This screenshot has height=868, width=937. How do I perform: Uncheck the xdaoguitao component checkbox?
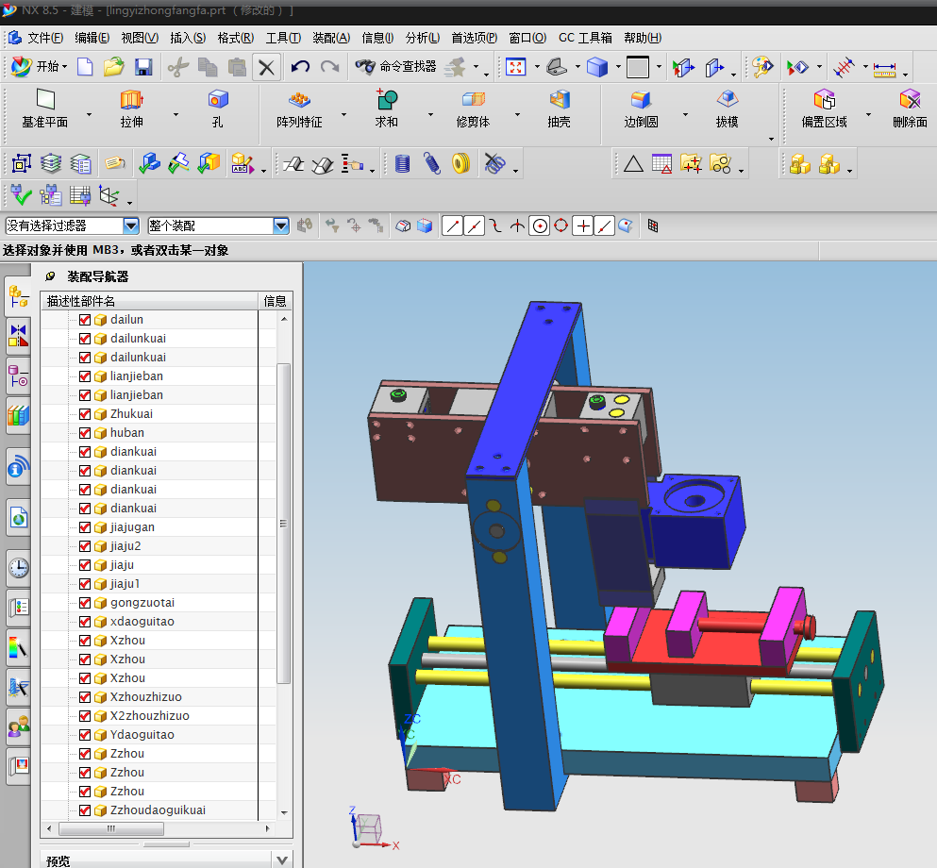(85, 621)
